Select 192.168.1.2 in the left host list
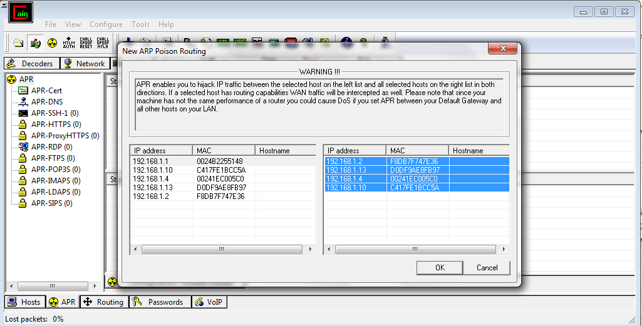 223,196
